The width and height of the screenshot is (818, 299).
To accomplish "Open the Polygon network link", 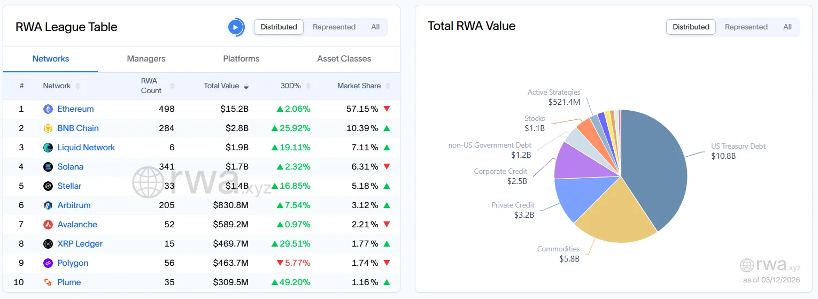I will click(x=73, y=263).
